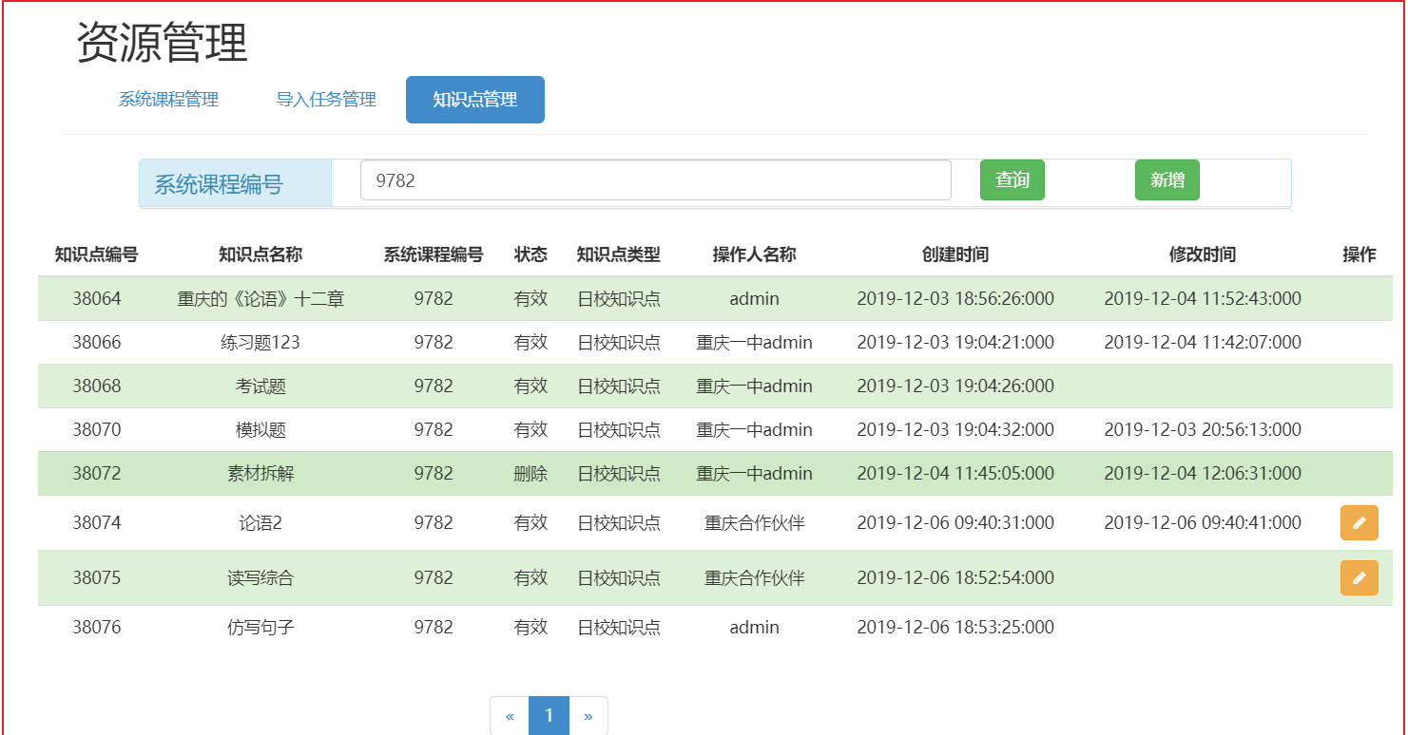This screenshot has height=735, width=1408.
Task: Click inside the course number input field
Action: [656, 179]
